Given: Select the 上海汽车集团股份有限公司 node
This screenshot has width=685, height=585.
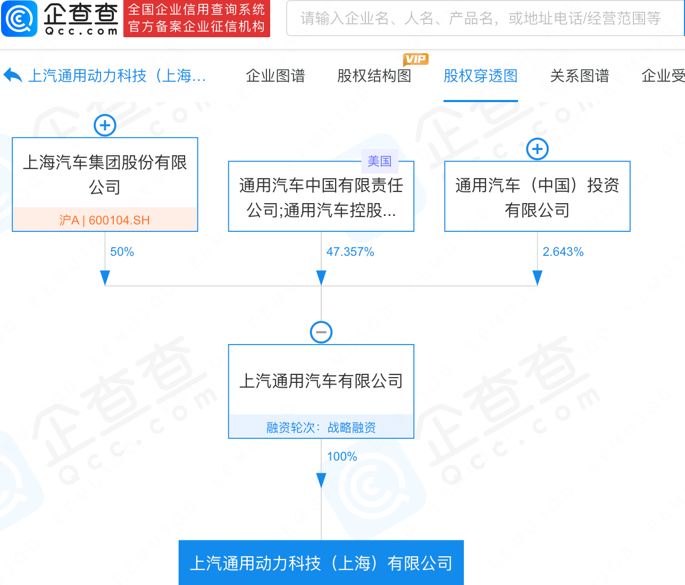Looking at the screenshot, I should pyautogui.click(x=105, y=185).
